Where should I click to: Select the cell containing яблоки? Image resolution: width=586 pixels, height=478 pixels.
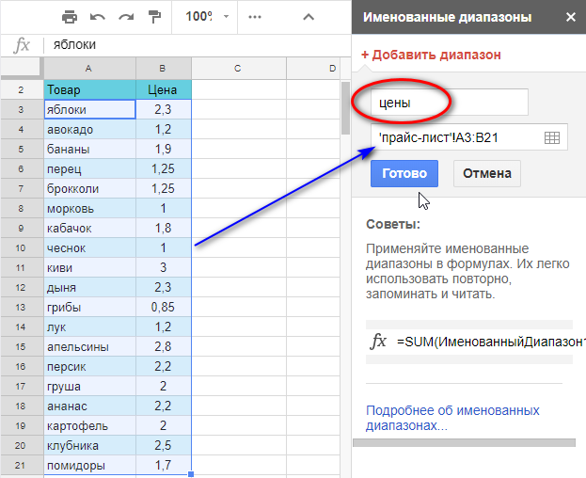pyautogui.click(x=89, y=109)
